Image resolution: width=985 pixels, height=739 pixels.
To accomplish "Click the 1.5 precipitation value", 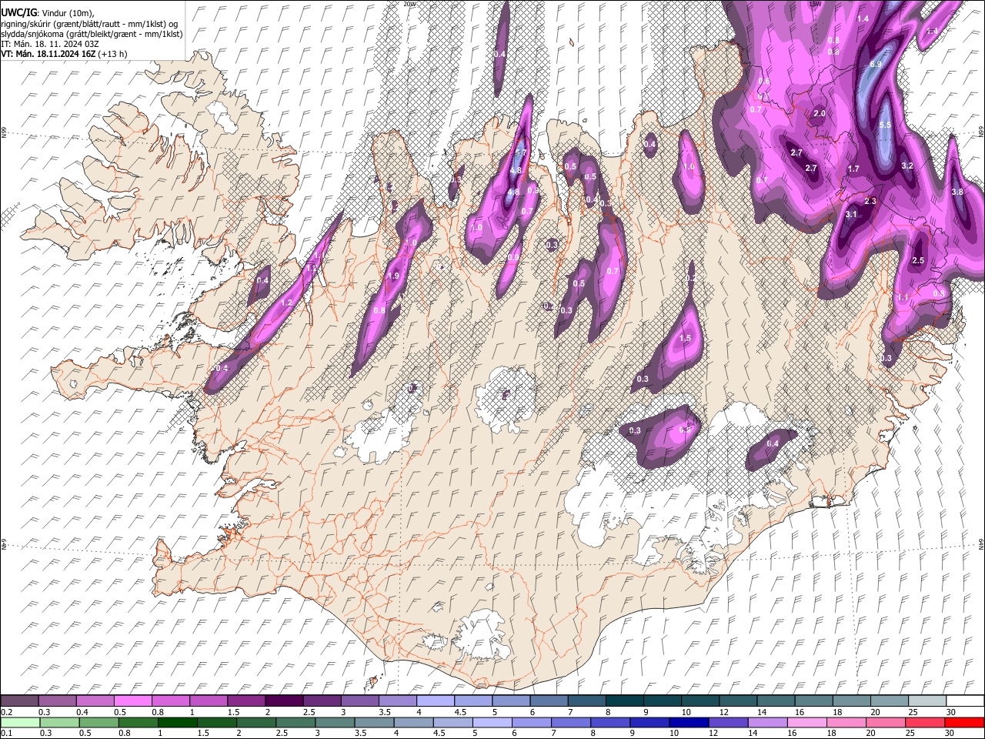I will coord(686,339).
